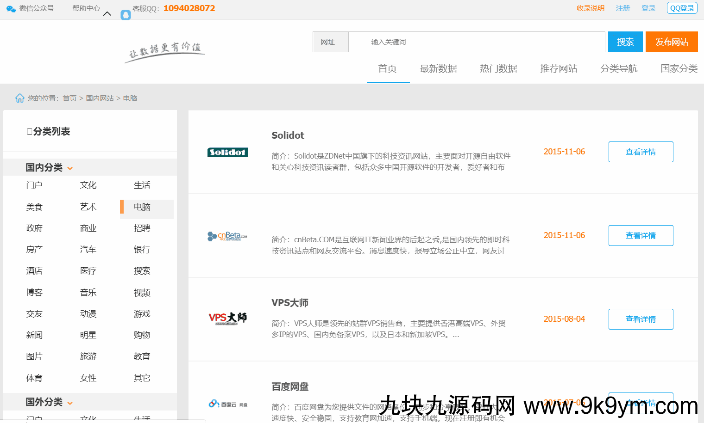Go to the 热门数据 nav tab
704x423 pixels.
click(x=498, y=69)
